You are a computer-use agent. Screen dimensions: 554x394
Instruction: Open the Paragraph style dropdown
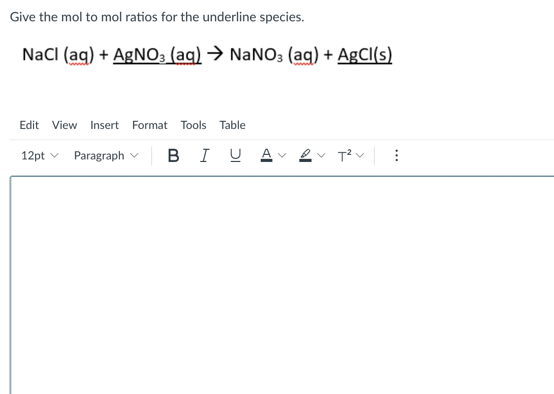105,156
